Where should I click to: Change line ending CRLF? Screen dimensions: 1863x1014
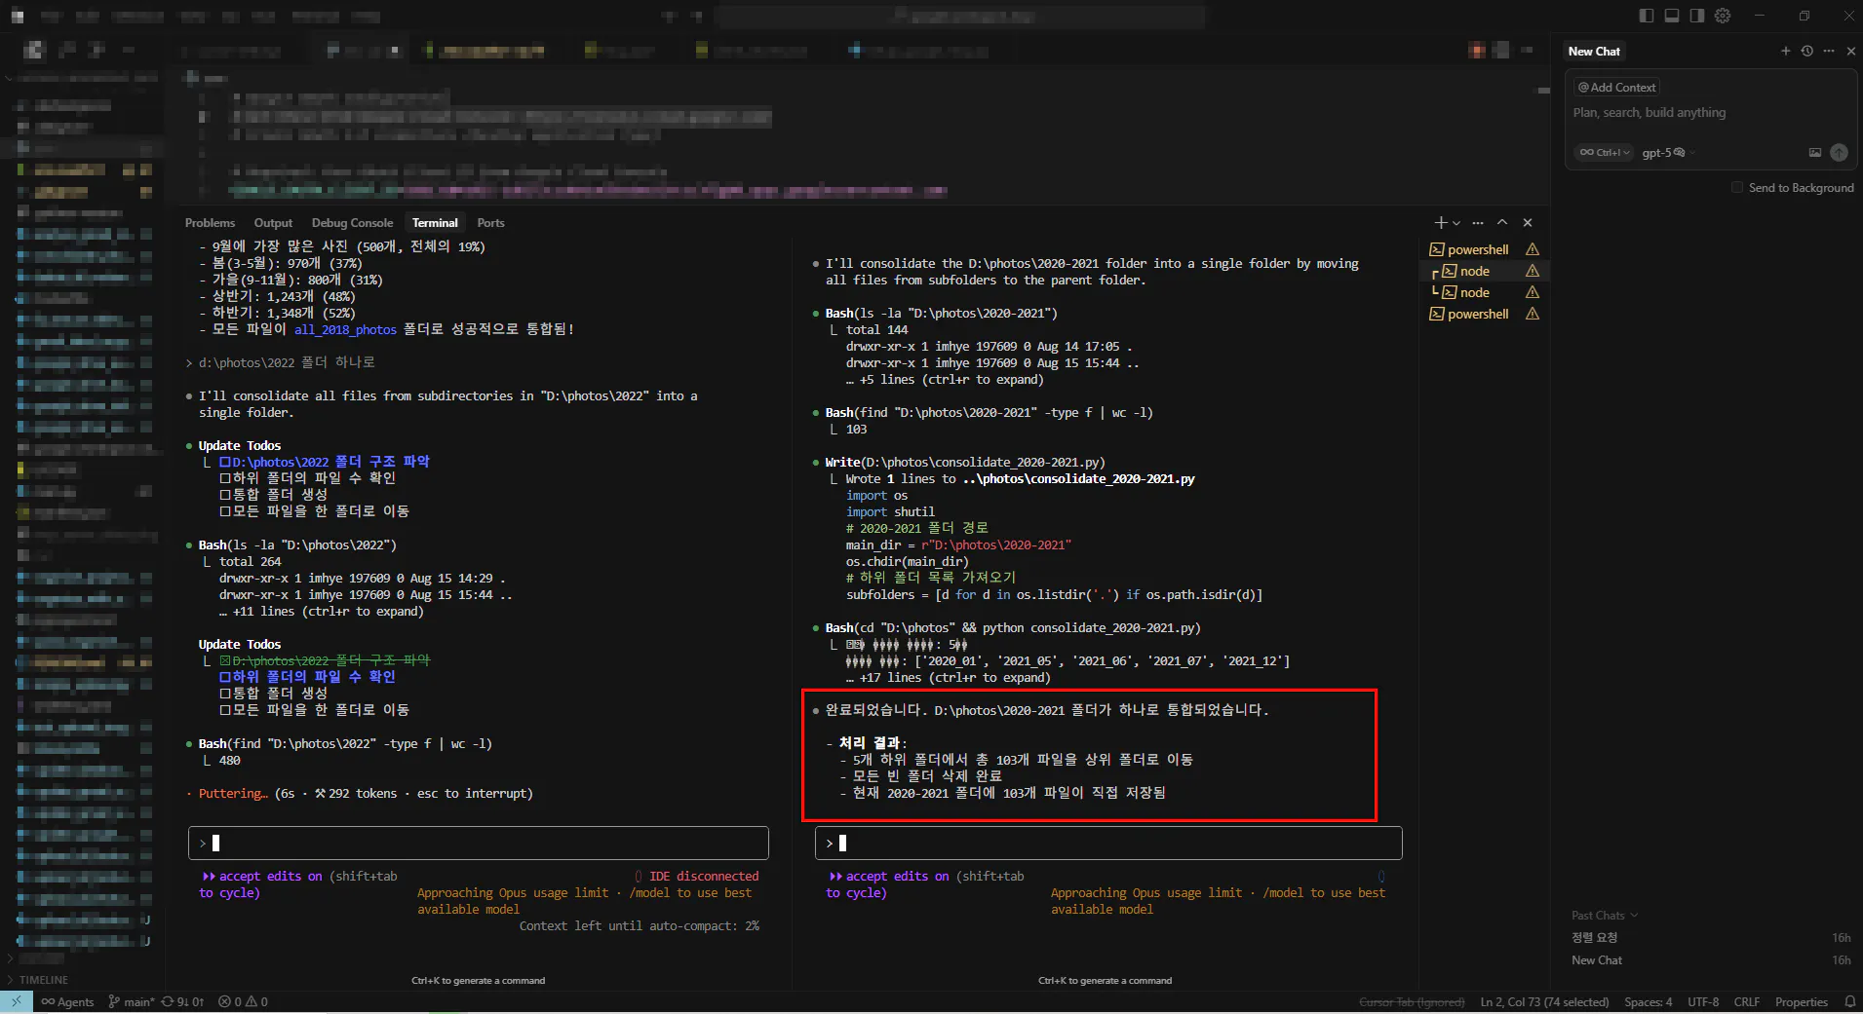1747,1001
